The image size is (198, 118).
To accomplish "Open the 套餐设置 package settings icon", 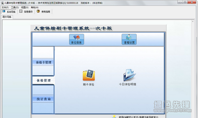I will pos(129,39).
